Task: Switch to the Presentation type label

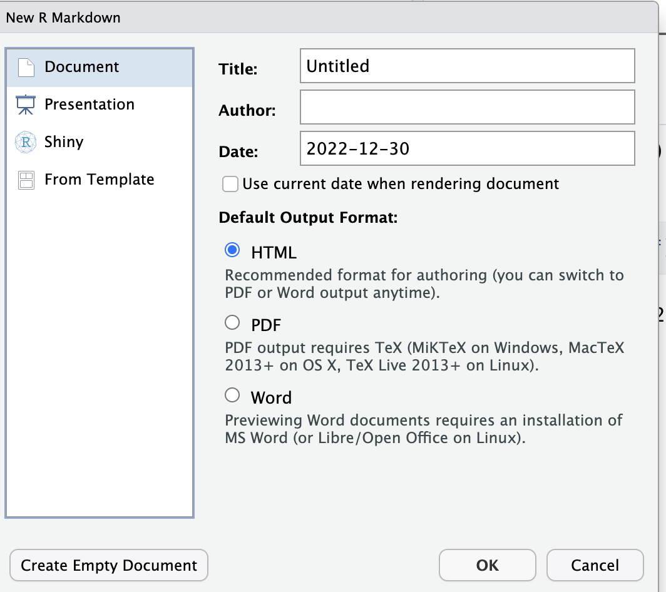Action: (90, 105)
